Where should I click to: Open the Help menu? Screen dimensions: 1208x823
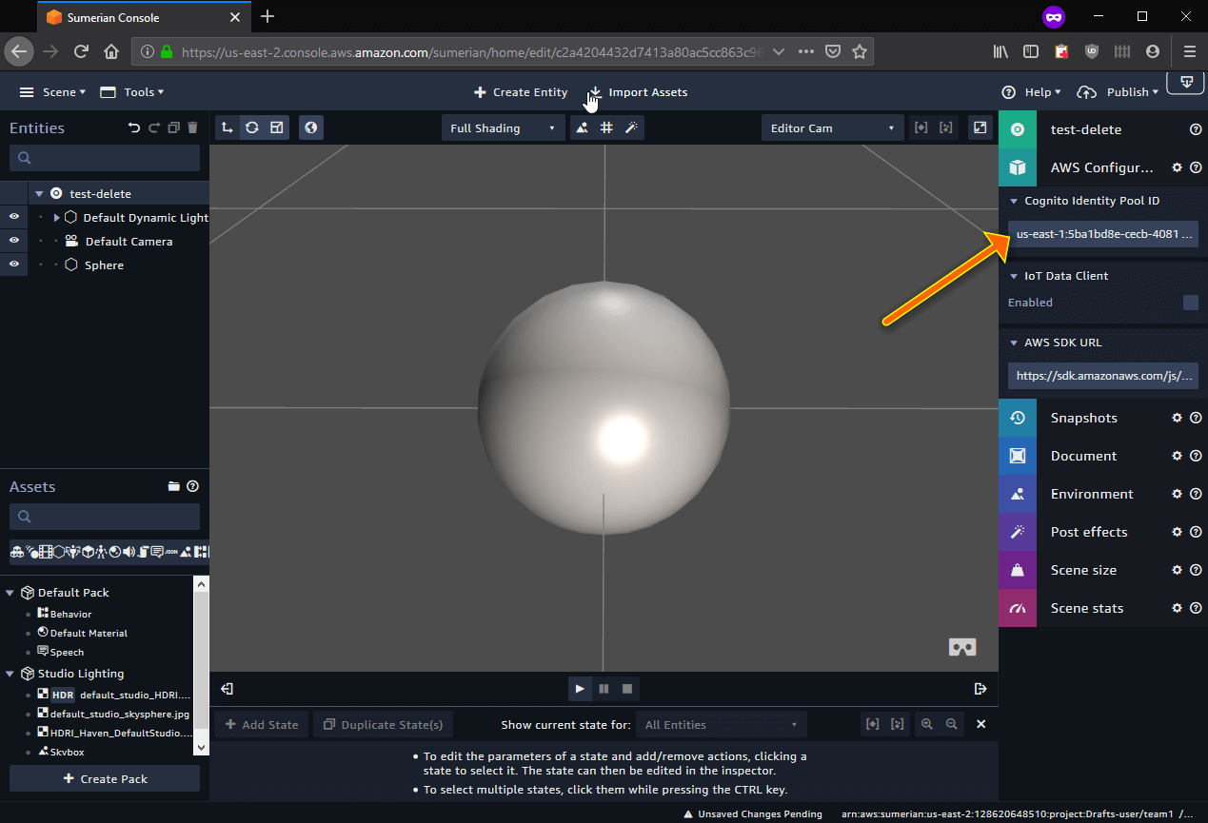pyautogui.click(x=1033, y=92)
